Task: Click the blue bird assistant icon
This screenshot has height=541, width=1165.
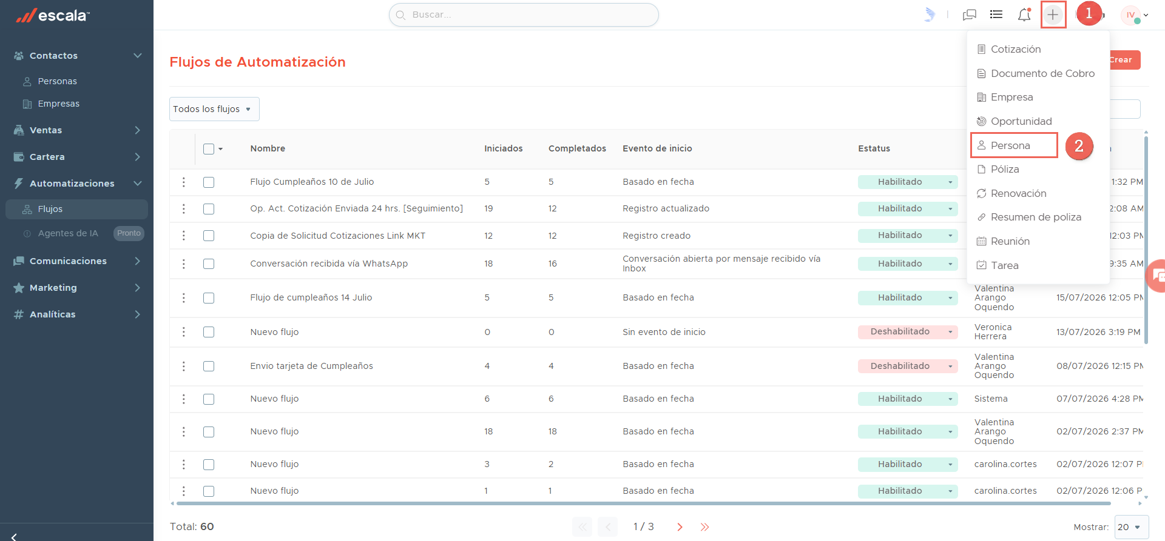Action: coord(930,15)
